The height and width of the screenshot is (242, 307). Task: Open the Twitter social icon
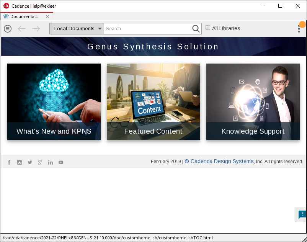click(x=30, y=162)
